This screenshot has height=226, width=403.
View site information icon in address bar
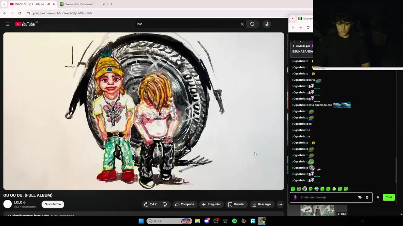pyautogui.click(x=29, y=13)
